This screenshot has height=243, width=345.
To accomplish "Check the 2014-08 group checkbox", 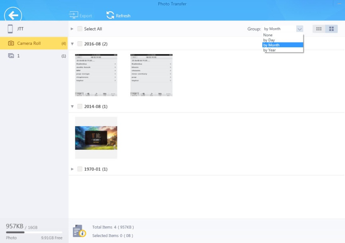I will pyautogui.click(x=80, y=106).
